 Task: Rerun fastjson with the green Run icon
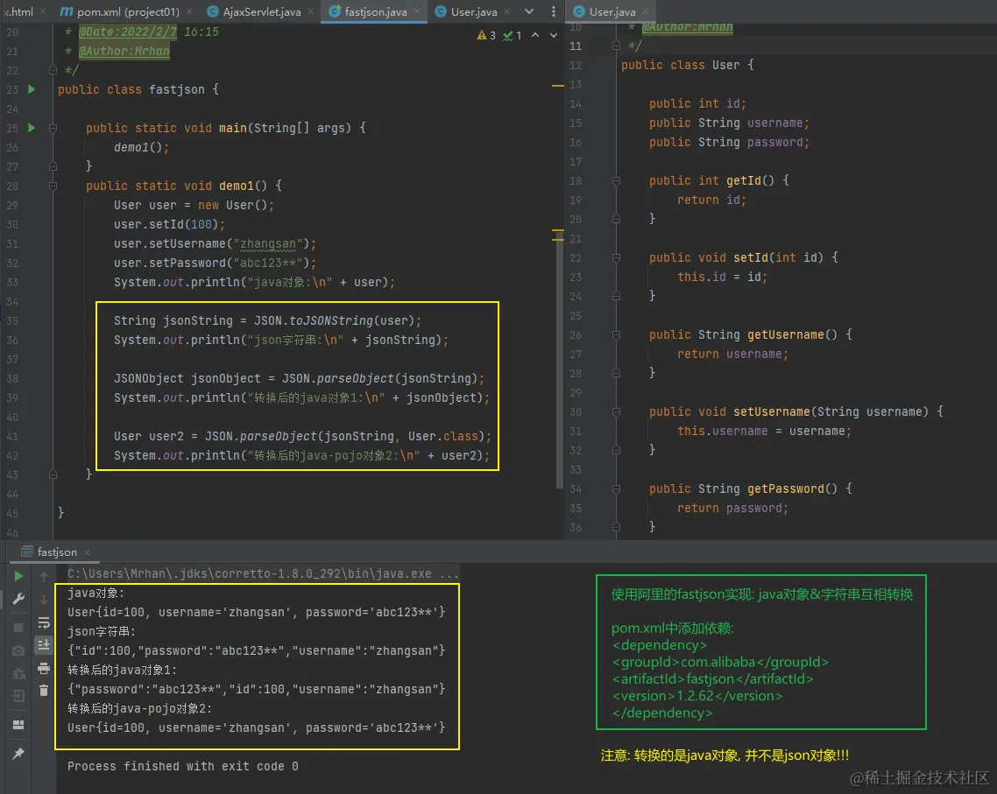pos(18,576)
